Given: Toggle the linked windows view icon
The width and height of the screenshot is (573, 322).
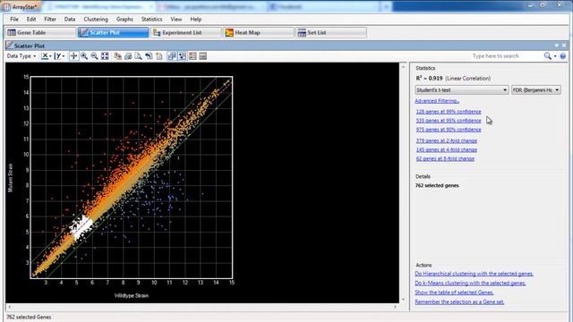Looking at the screenshot, I should (172, 55).
